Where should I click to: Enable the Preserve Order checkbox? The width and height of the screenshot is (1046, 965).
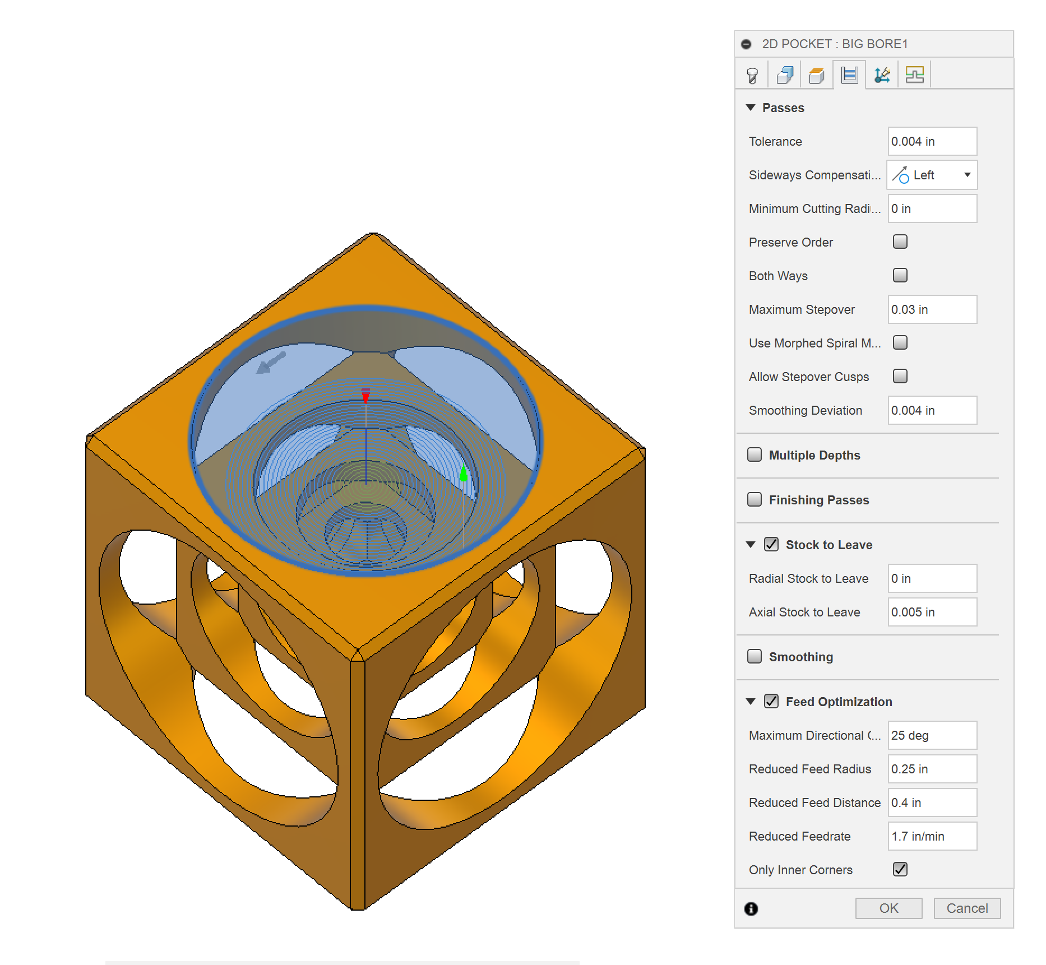(900, 242)
